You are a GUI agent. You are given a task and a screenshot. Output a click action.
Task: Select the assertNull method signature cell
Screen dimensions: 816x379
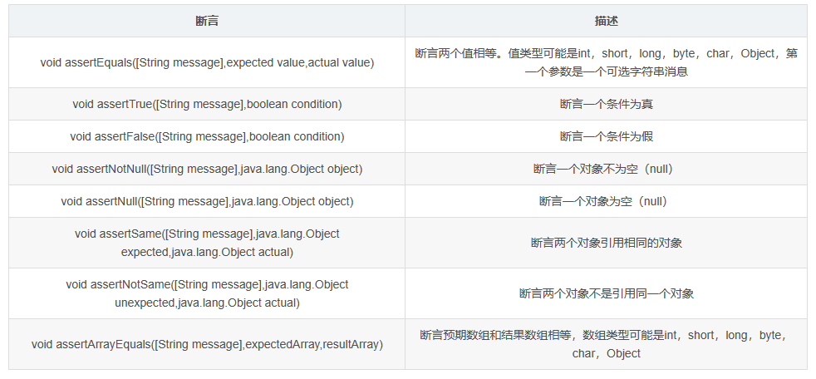click(207, 201)
